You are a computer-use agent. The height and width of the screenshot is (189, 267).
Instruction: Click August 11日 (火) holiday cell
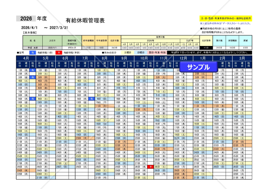105,106
